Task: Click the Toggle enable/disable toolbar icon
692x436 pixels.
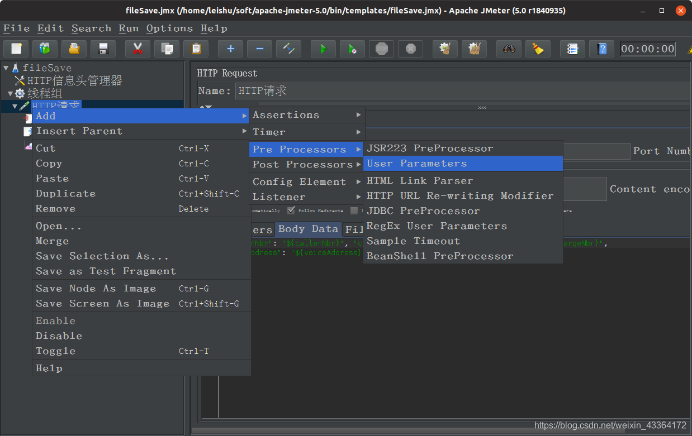Action: tap(288, 49)
